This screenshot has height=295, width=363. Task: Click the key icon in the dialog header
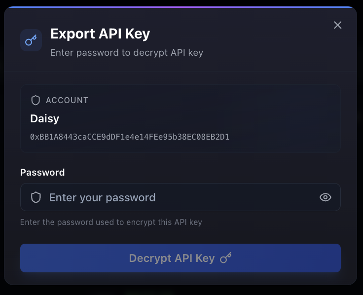tap(31, 40)
